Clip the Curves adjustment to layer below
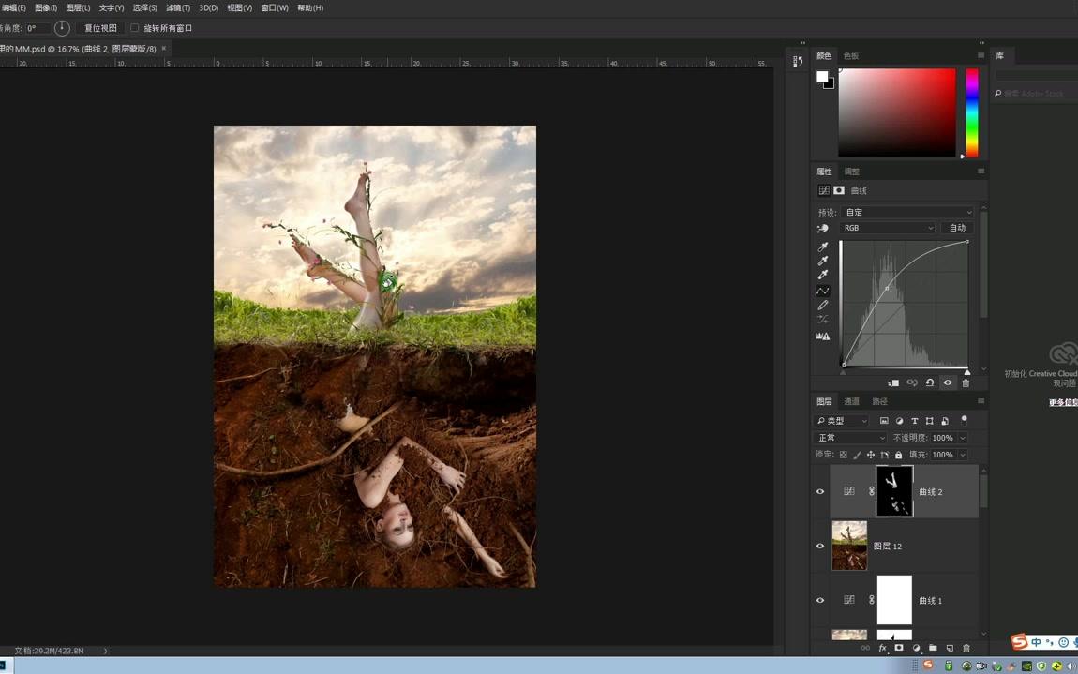This screenshot has width=1078, height=674. click(x=893, y=382)
